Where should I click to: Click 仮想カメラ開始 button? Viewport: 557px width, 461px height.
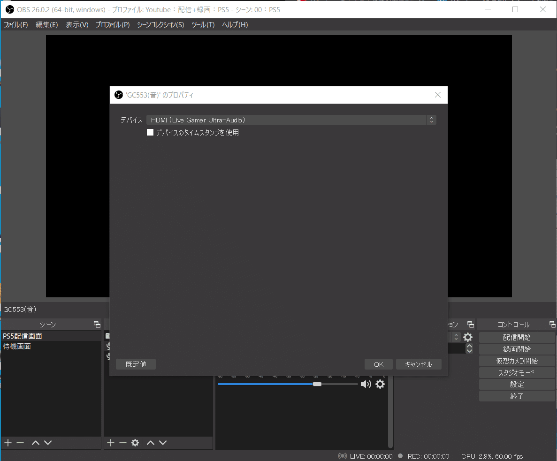pos(517,361)
